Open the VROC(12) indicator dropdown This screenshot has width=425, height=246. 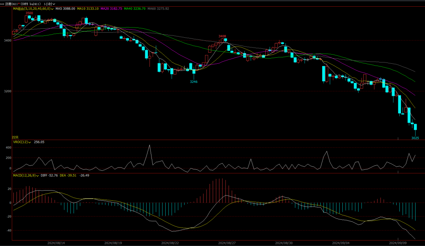22,142
